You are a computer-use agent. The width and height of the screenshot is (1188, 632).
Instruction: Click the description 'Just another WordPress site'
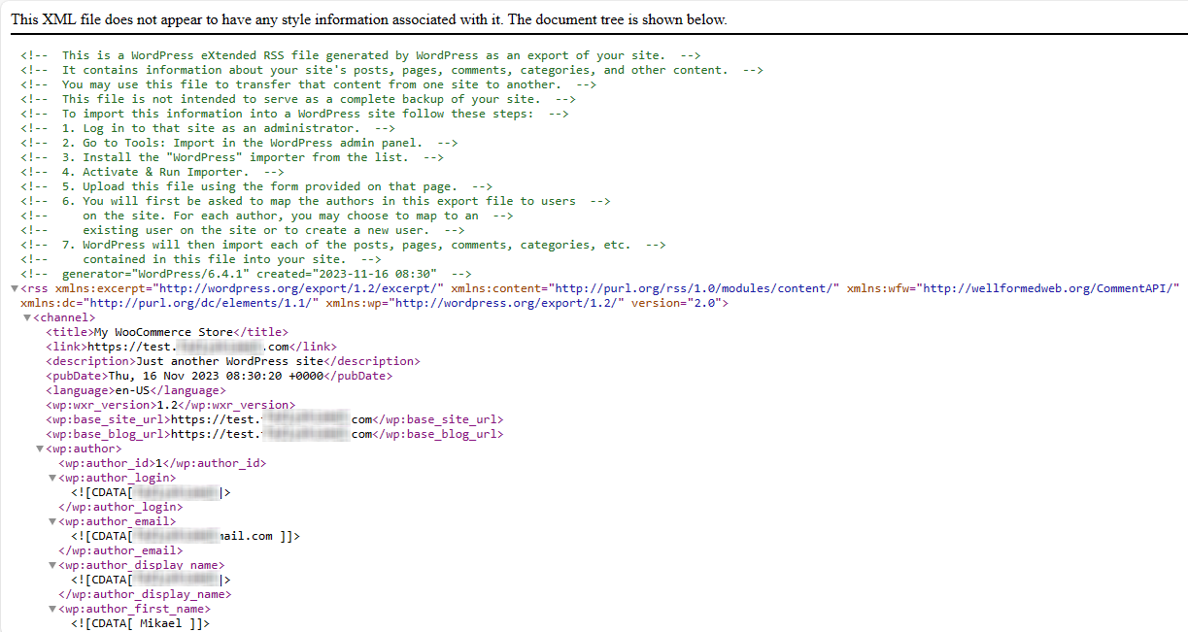[232, 361]
